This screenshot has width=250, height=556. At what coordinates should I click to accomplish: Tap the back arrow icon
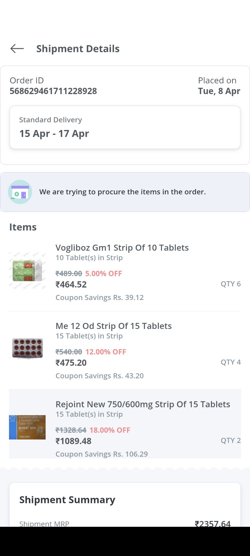[x=17, y=49]
